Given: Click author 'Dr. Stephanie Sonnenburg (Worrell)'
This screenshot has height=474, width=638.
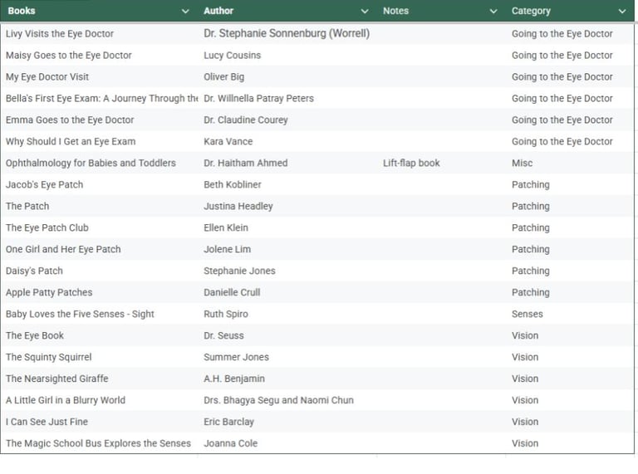Looking at the screenshot, I should pos(287,33).
